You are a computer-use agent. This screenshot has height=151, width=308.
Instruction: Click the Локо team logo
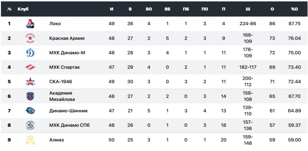tap(30, 24)
